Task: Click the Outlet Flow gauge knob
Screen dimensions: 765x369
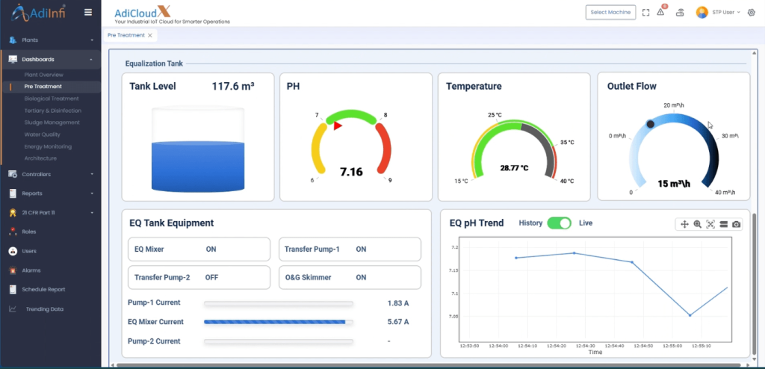Action: [651, 124]
